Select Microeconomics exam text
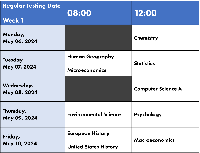200x153 pixels. (87, 70)
